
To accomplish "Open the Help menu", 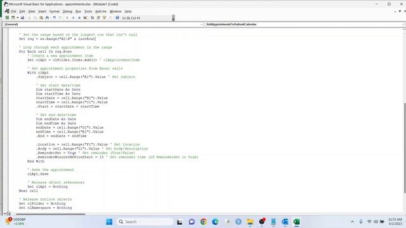I will click(x=128, y=11).
